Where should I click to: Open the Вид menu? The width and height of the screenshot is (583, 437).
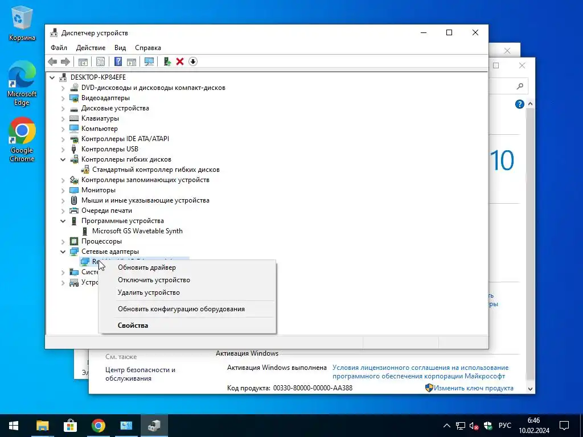coord(120,48)
